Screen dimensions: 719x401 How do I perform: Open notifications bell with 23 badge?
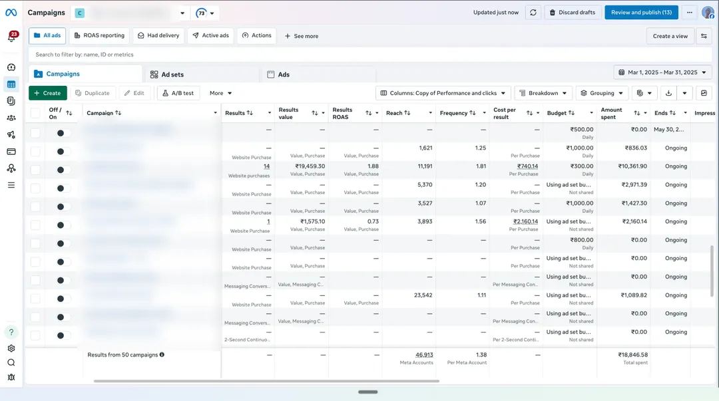11,37
